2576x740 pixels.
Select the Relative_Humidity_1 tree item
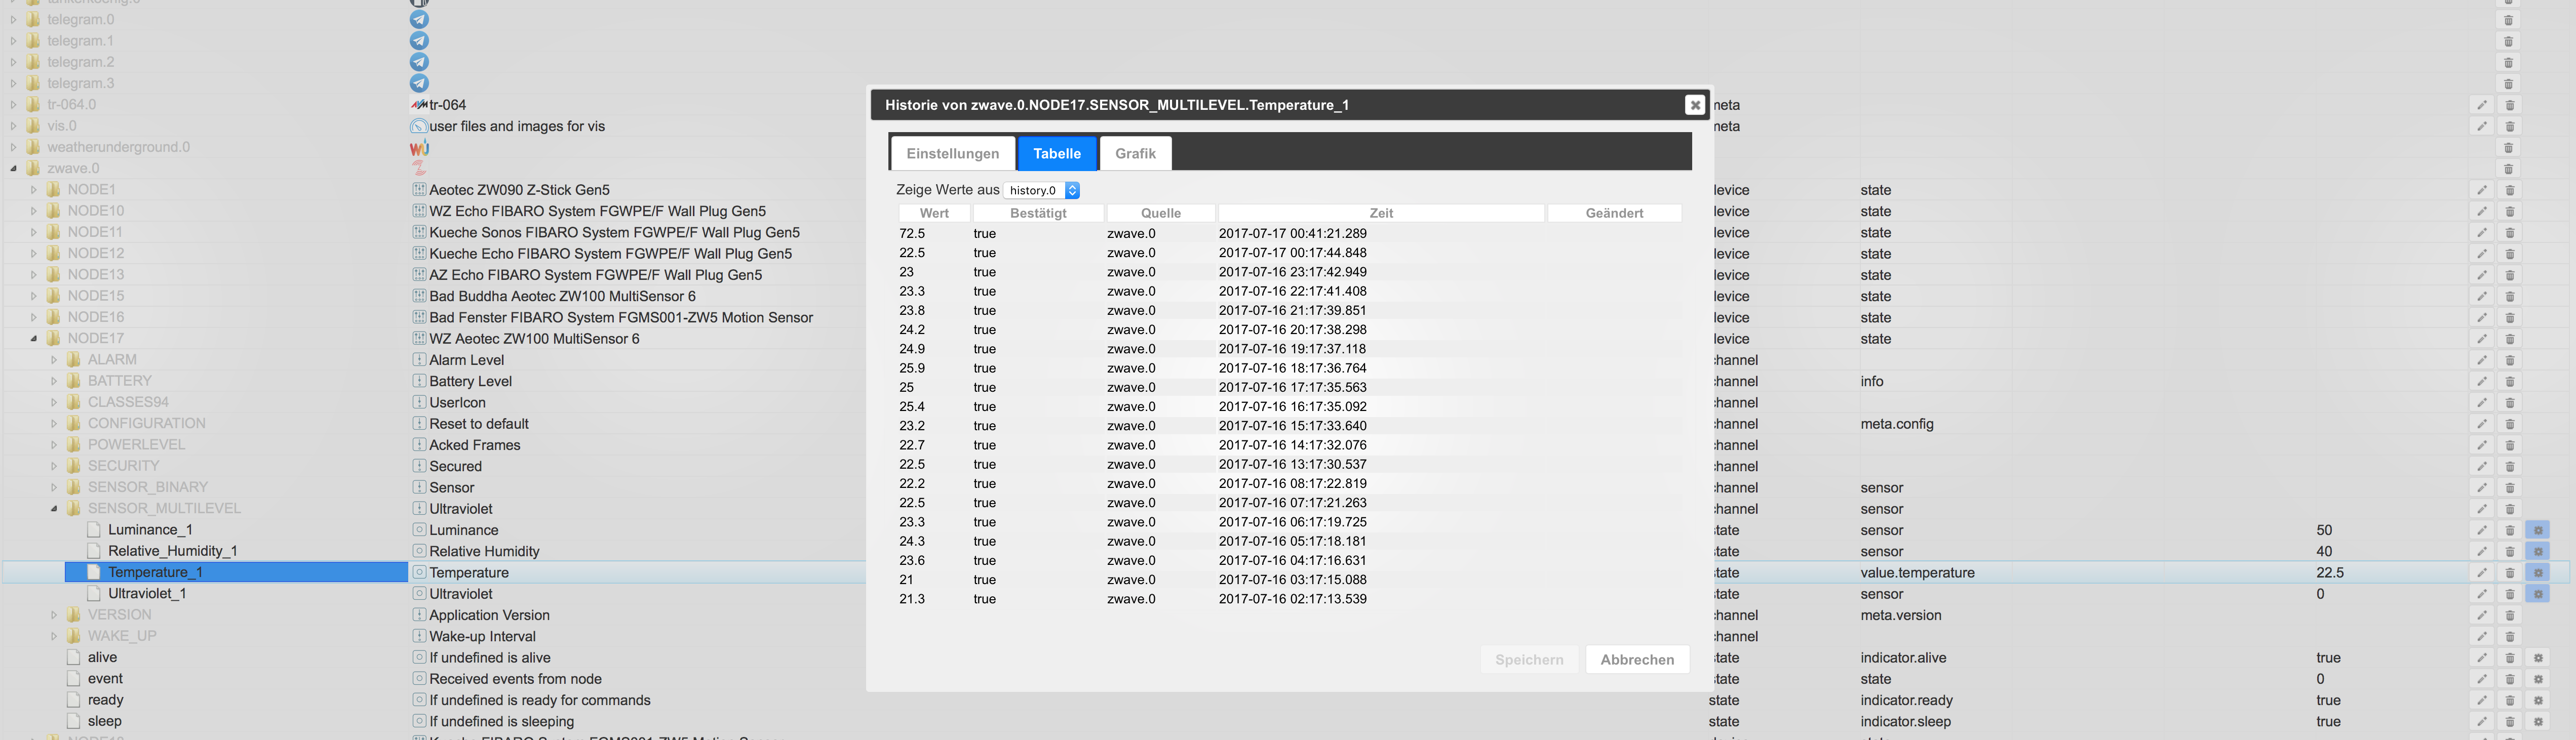coord(172,551)
